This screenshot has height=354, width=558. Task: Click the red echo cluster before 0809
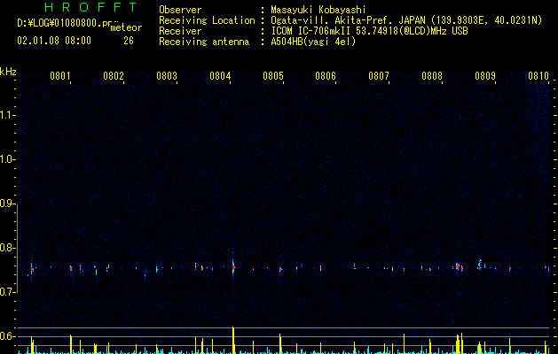[x=458, y=266]
